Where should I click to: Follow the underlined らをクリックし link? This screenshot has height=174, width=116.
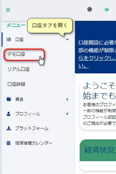coord(97,58)
